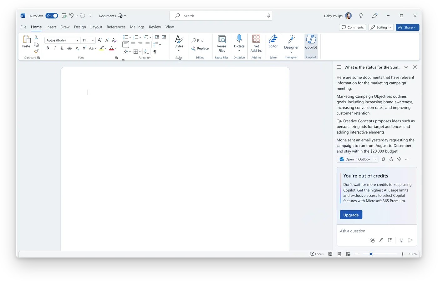Viewport: 438px width, 281px height.
Task: Expand the numbering list dropdown arrow
Action: pyautogui.click(x=140, y=37)
